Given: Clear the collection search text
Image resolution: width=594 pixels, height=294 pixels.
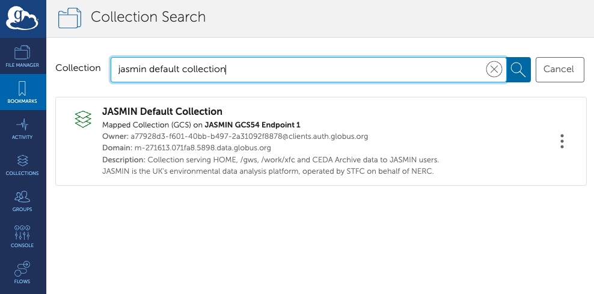Looking at the screenshot, I should pos(494,70).
